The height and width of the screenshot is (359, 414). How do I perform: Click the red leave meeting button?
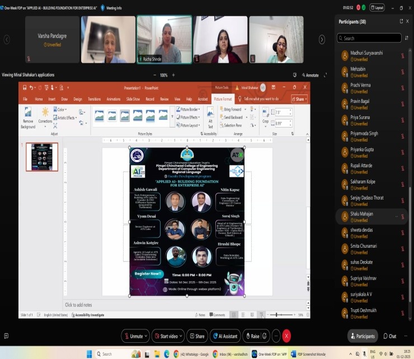[286, 336]
